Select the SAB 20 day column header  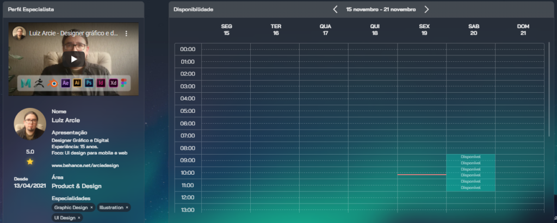coord(473,29)
